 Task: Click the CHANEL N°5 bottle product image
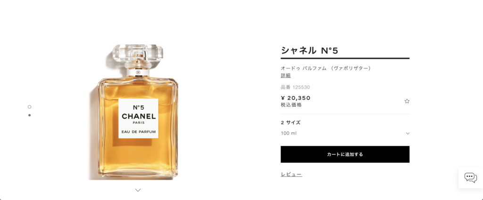(x=138, y=112)
